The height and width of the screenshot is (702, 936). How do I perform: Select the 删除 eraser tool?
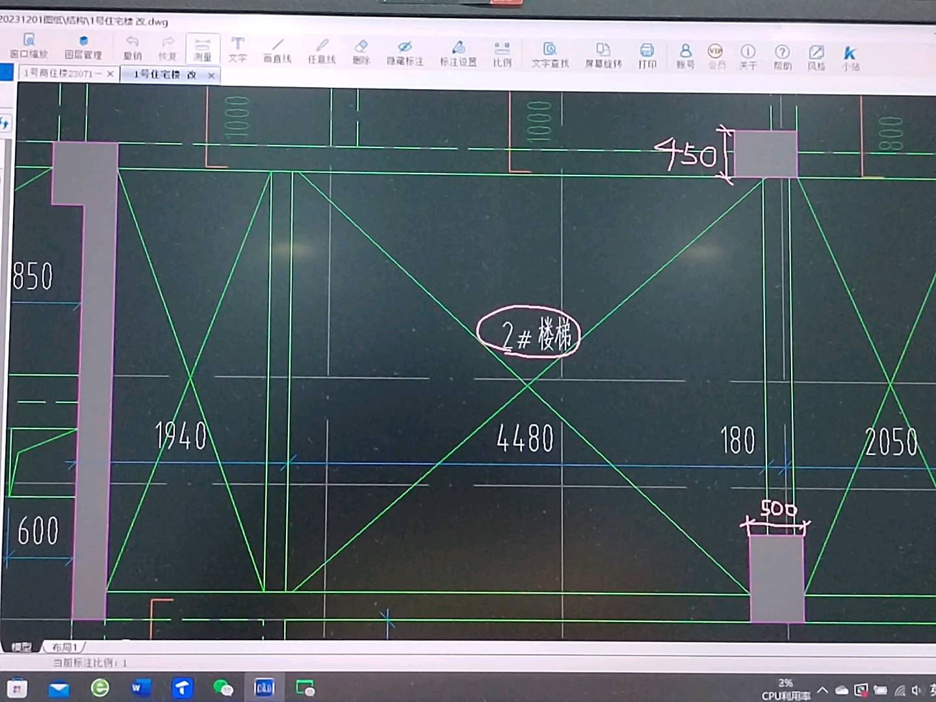pyautogui.click(x=361, y=52)
